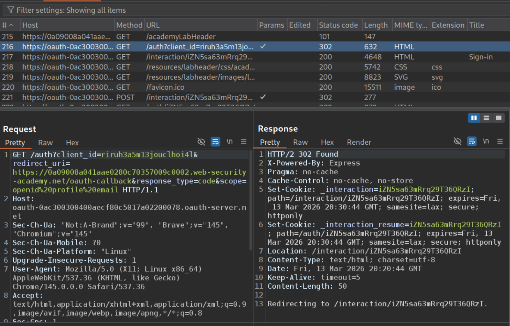Sort by the Status code column
The height and width of the screenshot is (326, 510).
338,25
